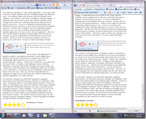Expand the Internet Explorer recent pages dropdown
The height and width of the screenshot is (119, 146).
(81, 5)
